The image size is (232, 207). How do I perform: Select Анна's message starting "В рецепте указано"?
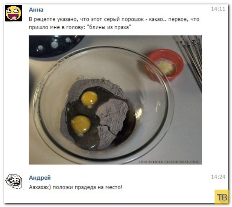pos(114,23)
